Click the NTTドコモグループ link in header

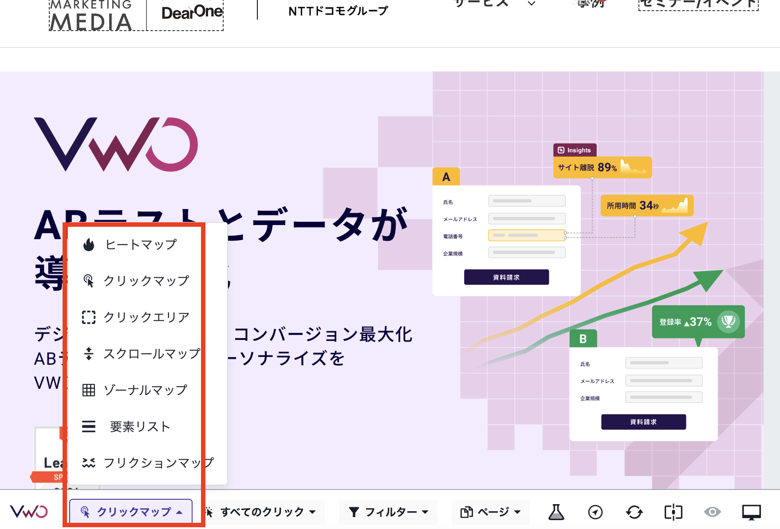click(338, 10)
